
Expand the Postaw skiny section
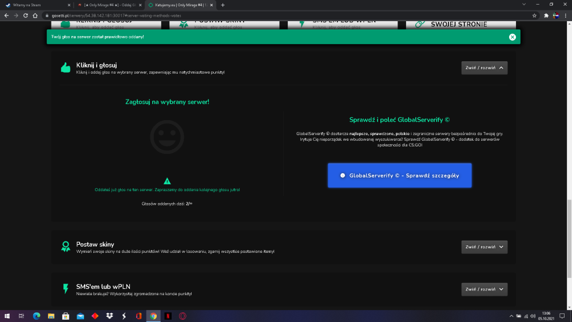click(x=484, y=247)
